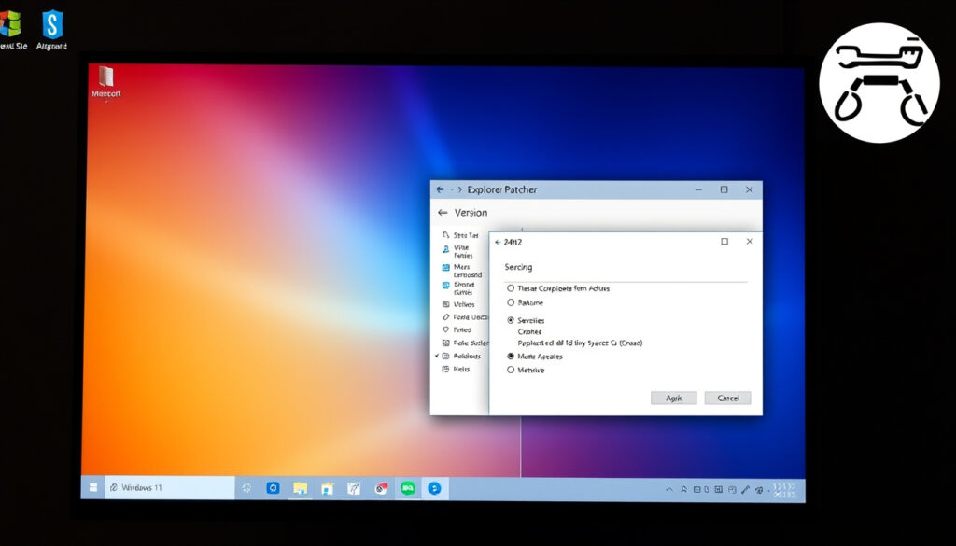
Task: Open the "Poeid" sidebar section with pencil icon
Action: 465,317
